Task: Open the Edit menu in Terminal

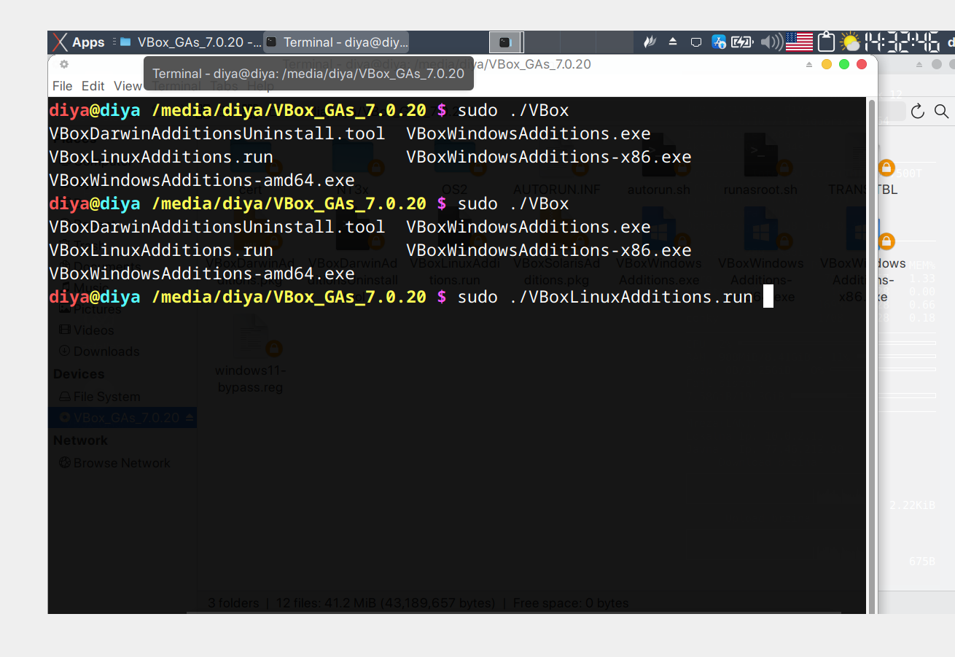Action: coord(93,86)
